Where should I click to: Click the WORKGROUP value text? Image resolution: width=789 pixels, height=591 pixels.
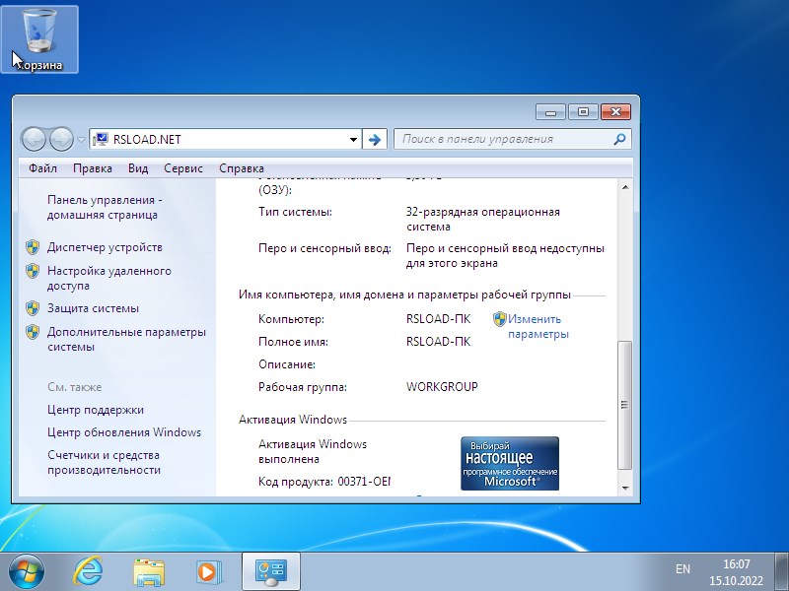442,387
